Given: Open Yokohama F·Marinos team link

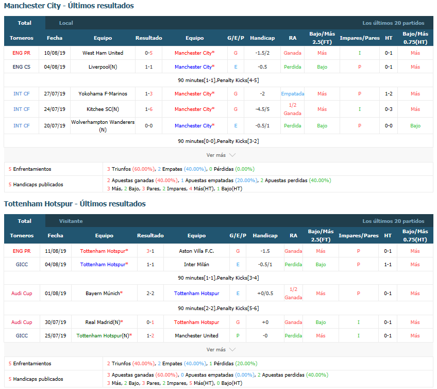Looking at the screenshot, I should [x=103, y=94].
